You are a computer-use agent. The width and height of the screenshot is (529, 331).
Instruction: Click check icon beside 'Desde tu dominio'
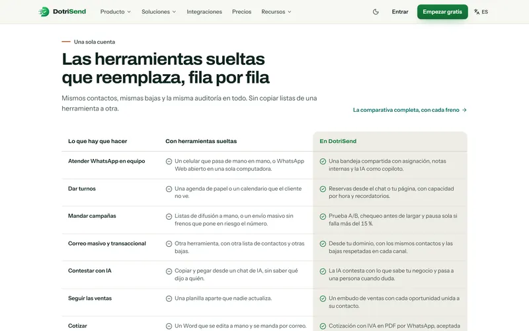[323, 244]
